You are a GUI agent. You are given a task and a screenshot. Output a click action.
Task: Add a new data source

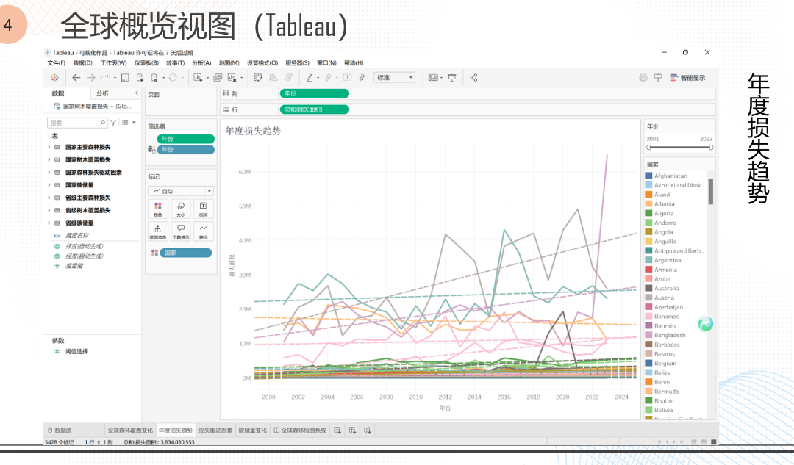click(140, 77)
